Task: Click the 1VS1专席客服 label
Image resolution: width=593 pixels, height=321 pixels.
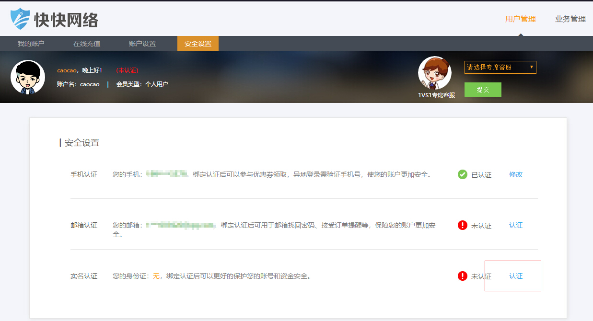Action: pos(436,95)
